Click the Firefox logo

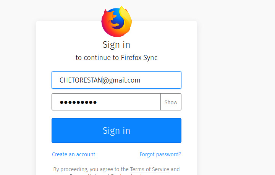click(x=116, y=22)
